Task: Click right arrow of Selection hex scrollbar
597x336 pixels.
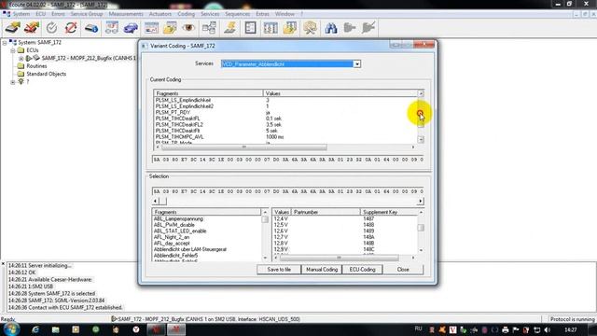Action: pyautogui.click(x=421, y=202)
